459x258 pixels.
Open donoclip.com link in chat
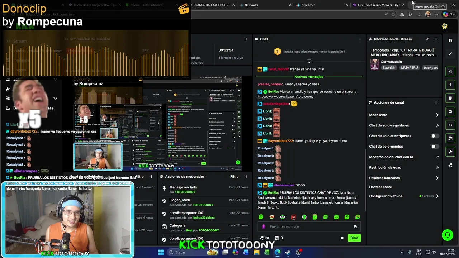[x=285, y=97]
